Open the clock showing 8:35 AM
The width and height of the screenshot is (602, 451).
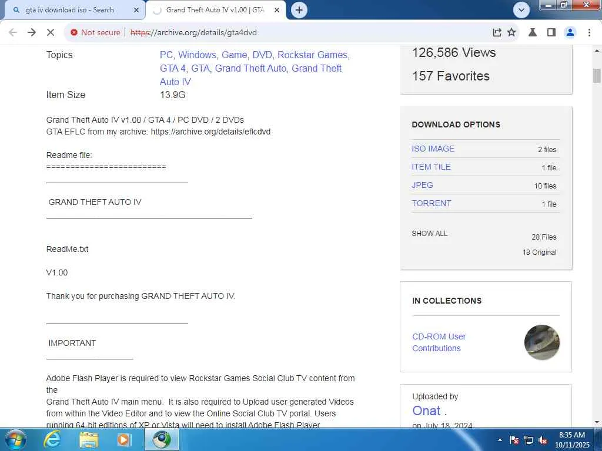572,440
